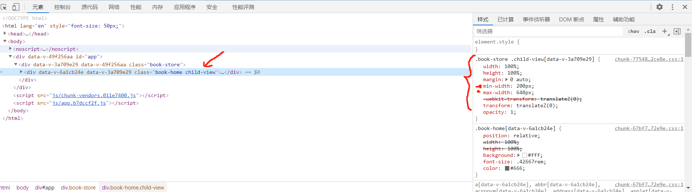Screen dimensions: 692x192
Task: Expand the book-home child-view div
Action: coord(21,72)
